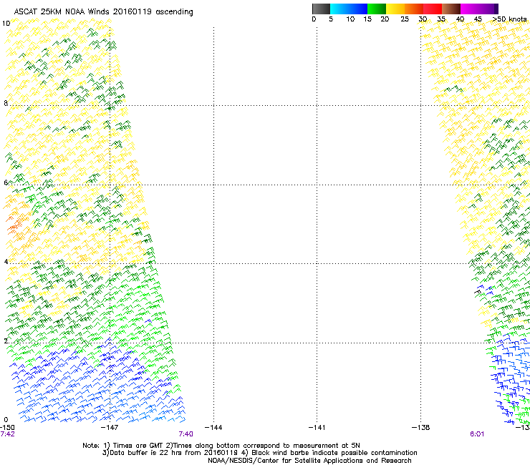The height and width of the screenshot is (465, 530).
Task: Click the longitude label '-138'
Action: click(x=421, y=428)
